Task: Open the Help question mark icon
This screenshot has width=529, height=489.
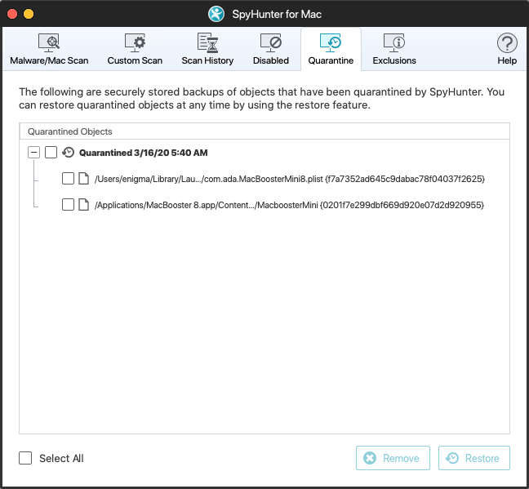Action: click(x=507, y=43)
